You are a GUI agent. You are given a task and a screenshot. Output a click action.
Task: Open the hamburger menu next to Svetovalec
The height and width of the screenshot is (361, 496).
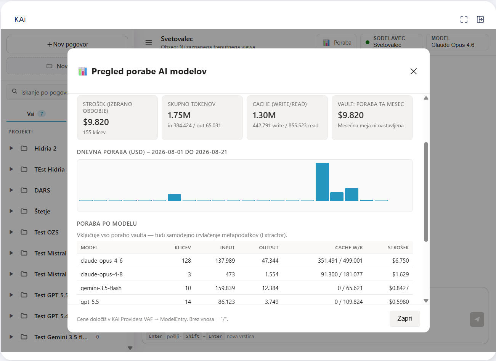tap(149, 42)
